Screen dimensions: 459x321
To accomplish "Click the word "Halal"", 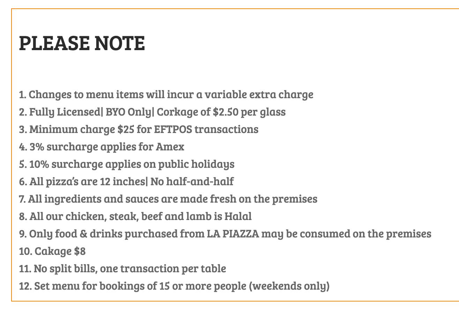I will click(238, 216).
